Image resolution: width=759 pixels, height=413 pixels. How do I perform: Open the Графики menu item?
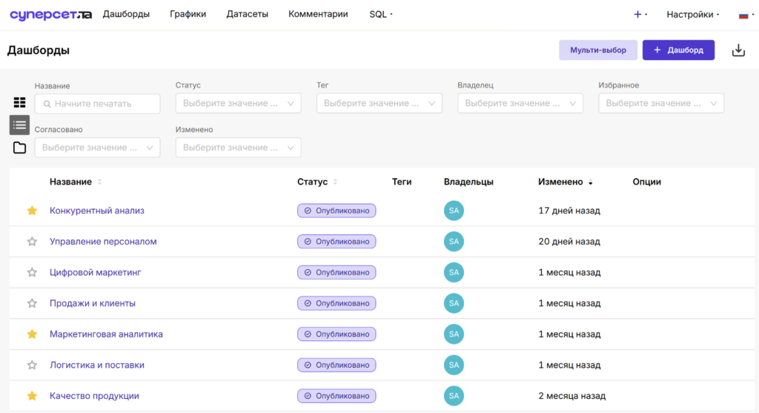pos(188,15)
